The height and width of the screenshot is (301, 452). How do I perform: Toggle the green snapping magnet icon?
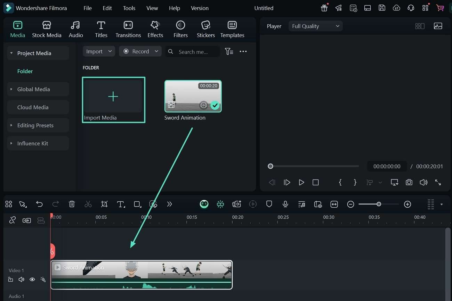click(x=220, y=204)
